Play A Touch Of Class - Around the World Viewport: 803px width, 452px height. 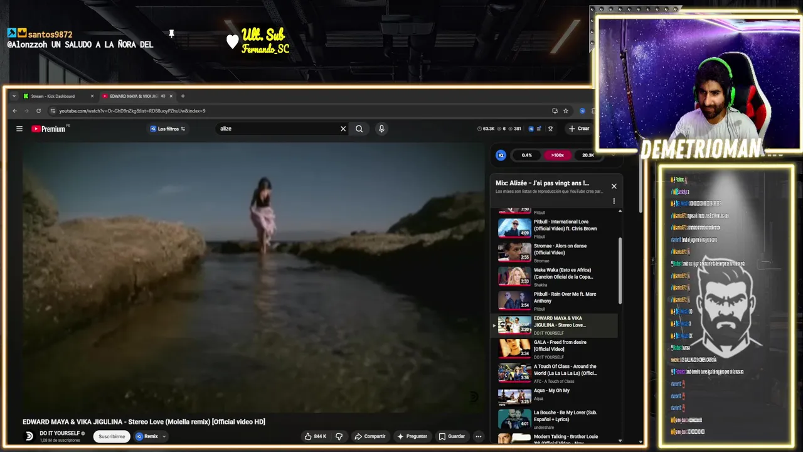[x=556, y=373]
